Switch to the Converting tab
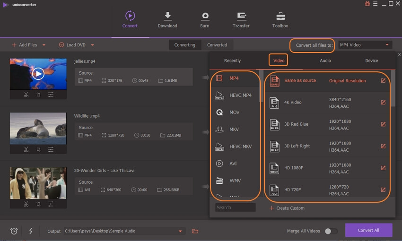The width and height of the screenshot is (402, 241). (x=184, y=45)
